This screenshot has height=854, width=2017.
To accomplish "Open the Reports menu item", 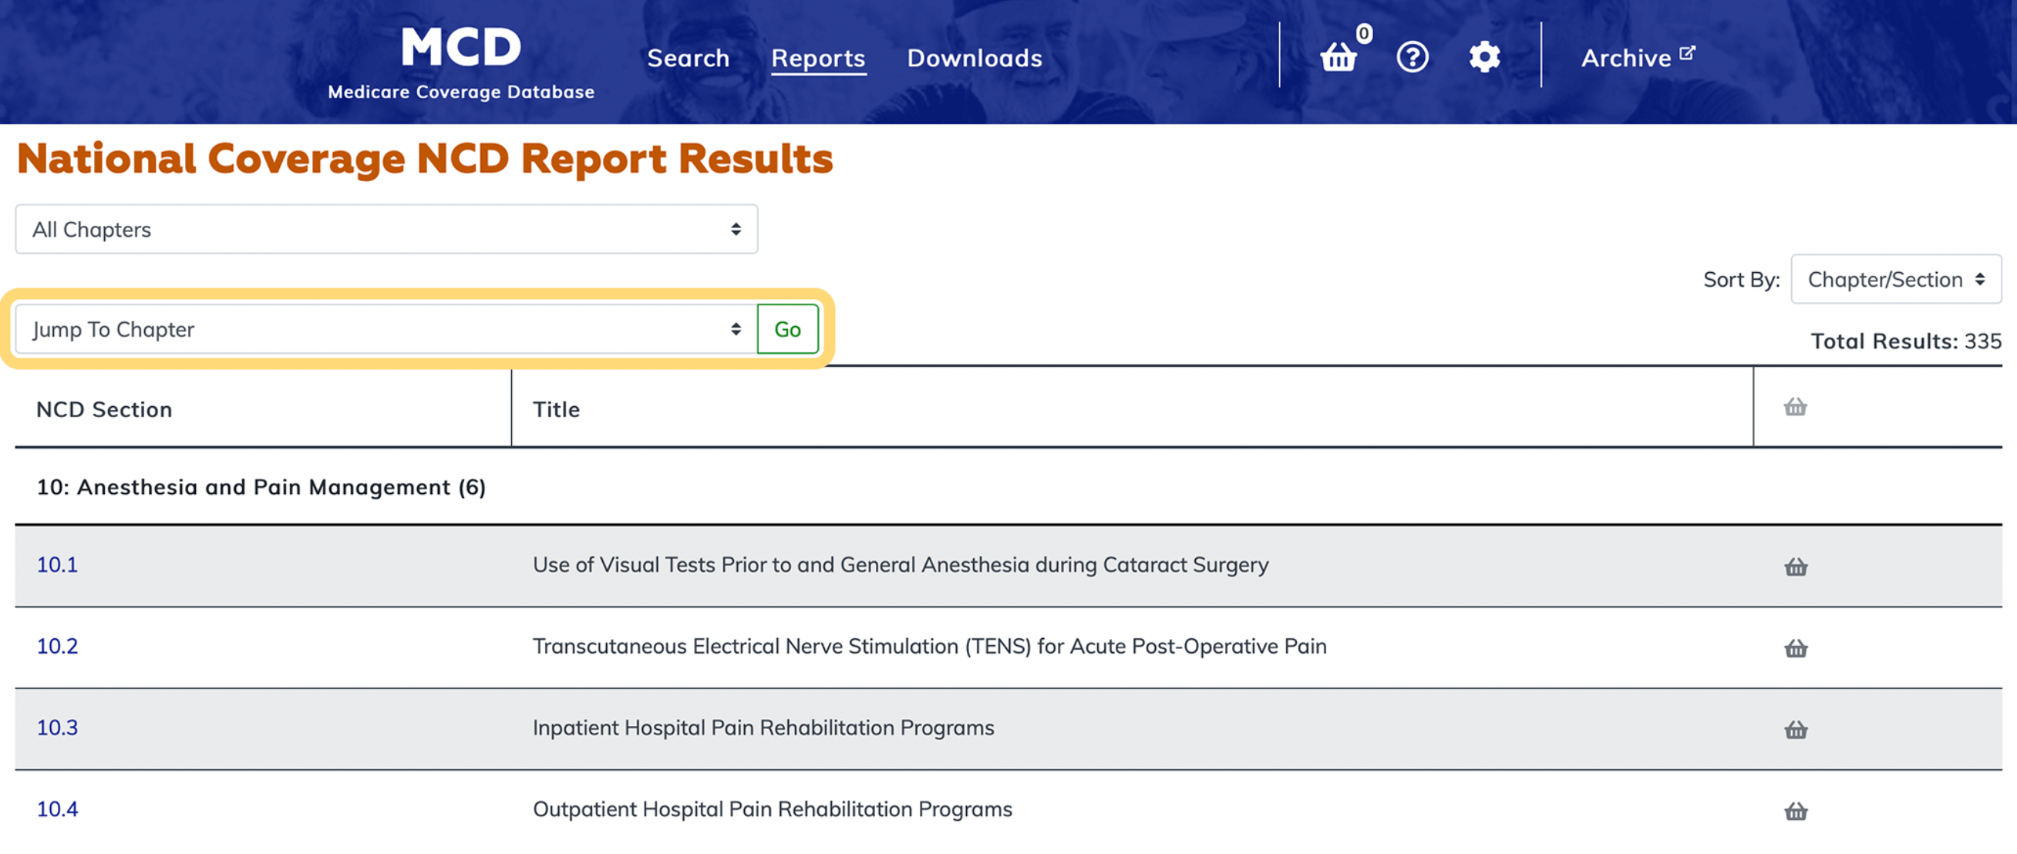I will pyautogui.click(x=817, y=58).
